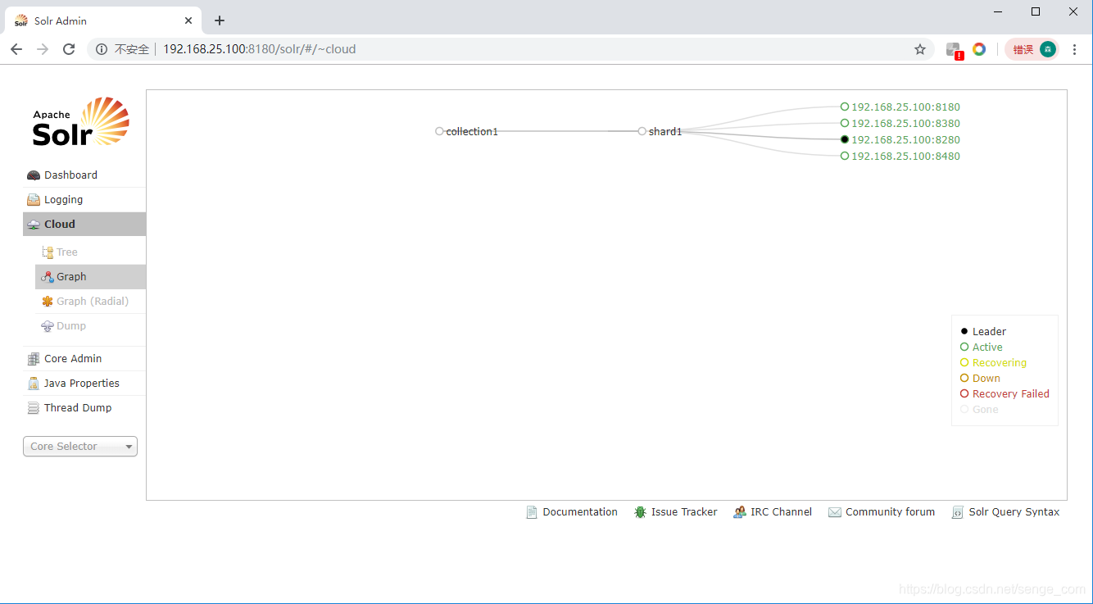Click the Down legend entry
This screenshot has height=604, width=1093.
pyautogui.click(x=980, y=379)
